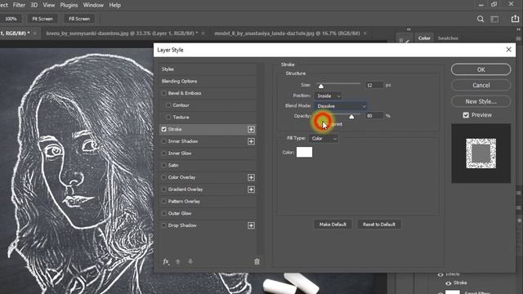Move effect up arrow icon

(x=178, y=261)
